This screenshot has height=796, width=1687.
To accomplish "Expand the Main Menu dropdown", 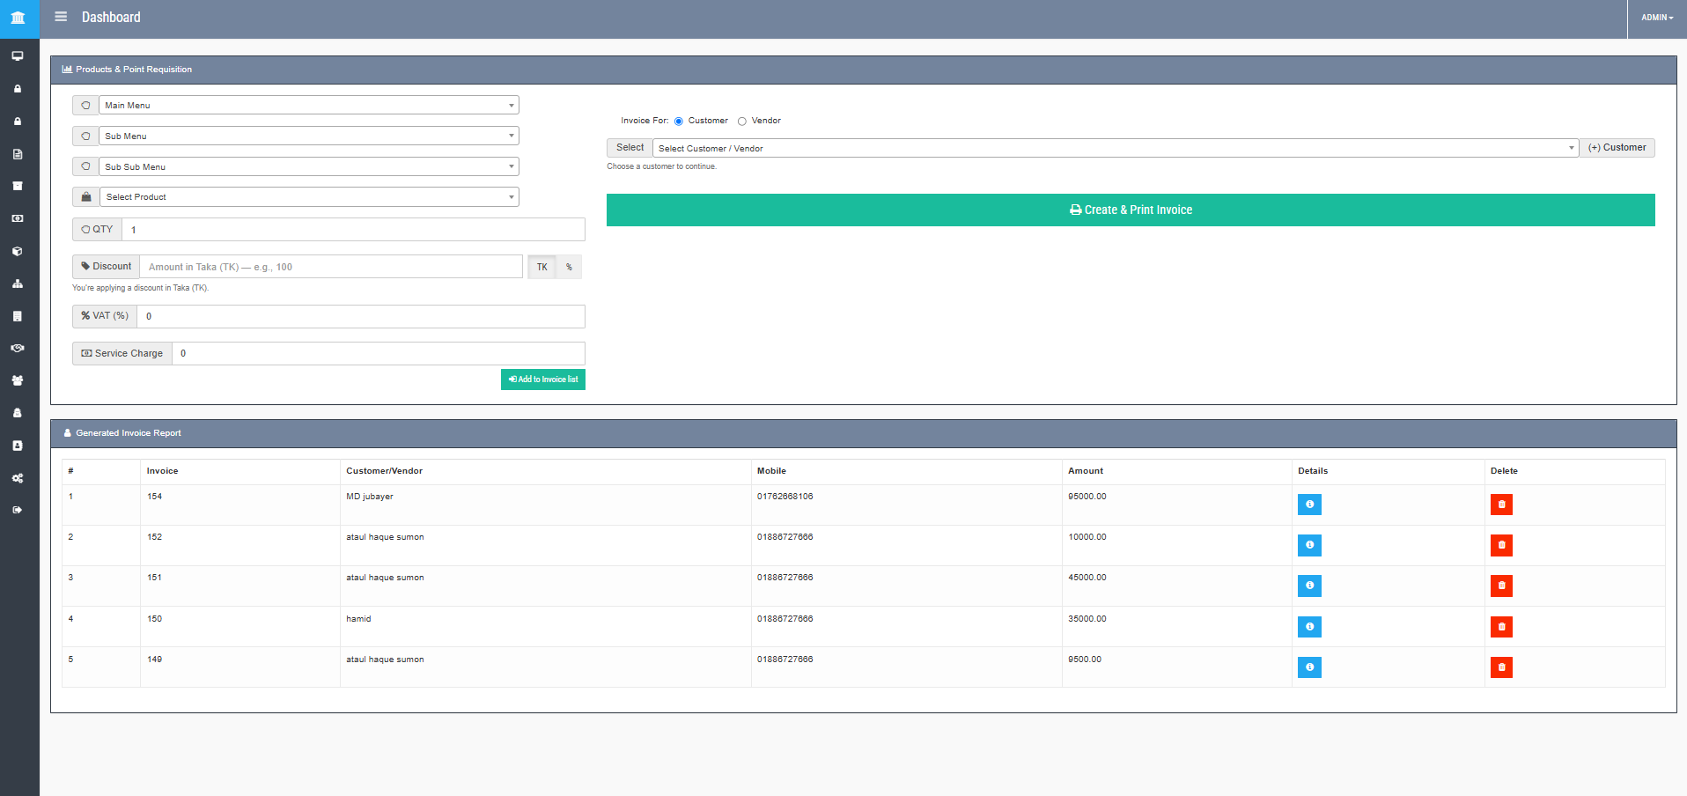I will pos(308,106).
